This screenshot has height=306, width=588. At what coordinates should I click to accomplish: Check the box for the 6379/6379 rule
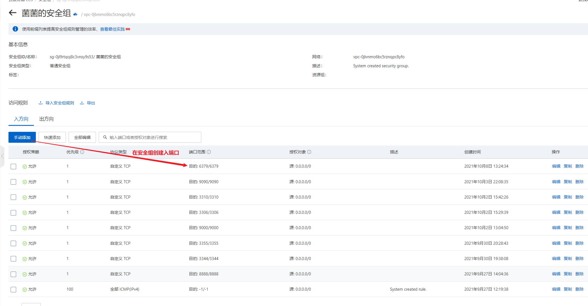tap(13, 166)
